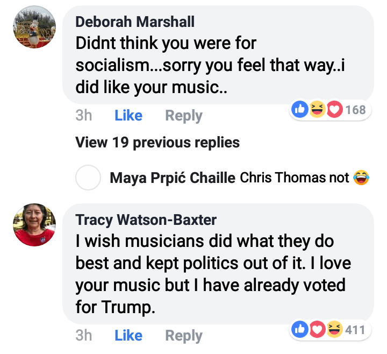Viewport: 387px width, 354px height.
Task: Open the 411 reactions count on Tracy's comment
Action: pos(356,330)
